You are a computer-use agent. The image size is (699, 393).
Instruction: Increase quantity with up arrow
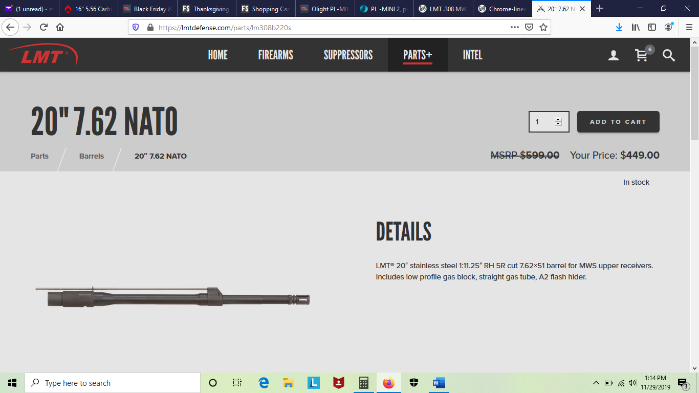tap(558, 119)
